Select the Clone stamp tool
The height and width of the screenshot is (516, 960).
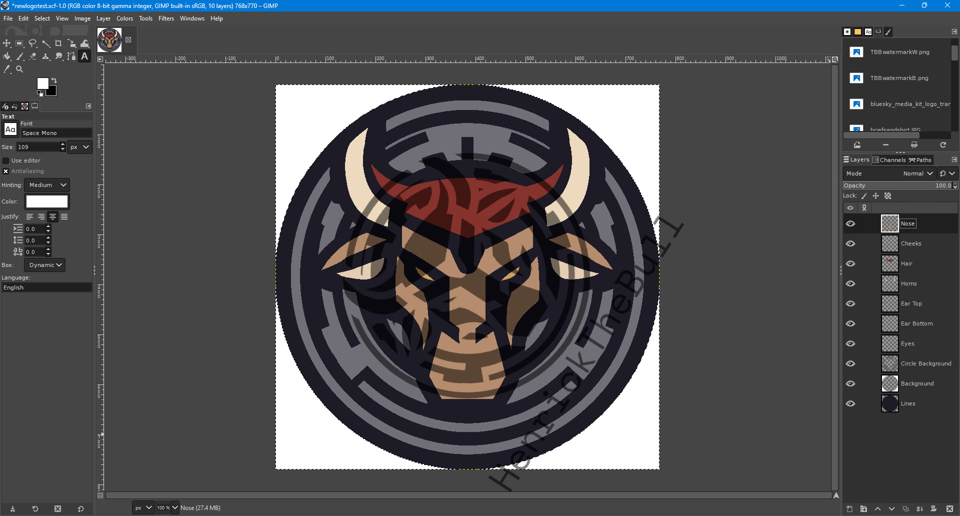(45, 56)
